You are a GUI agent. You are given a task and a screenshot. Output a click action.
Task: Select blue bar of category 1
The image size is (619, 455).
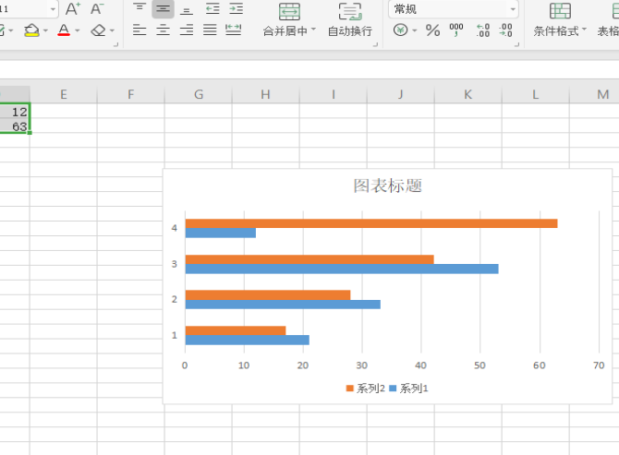click(247, 340)
